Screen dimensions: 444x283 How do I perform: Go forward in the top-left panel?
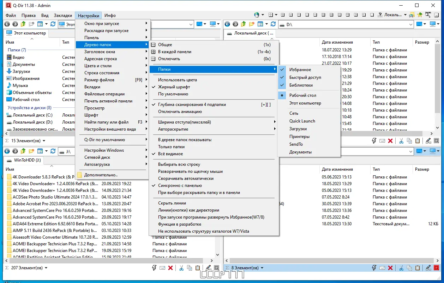15,24
